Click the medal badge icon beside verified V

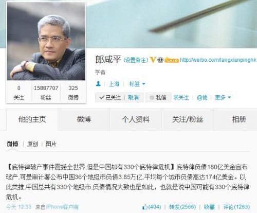pyautogui.click(x=160, y=60)
